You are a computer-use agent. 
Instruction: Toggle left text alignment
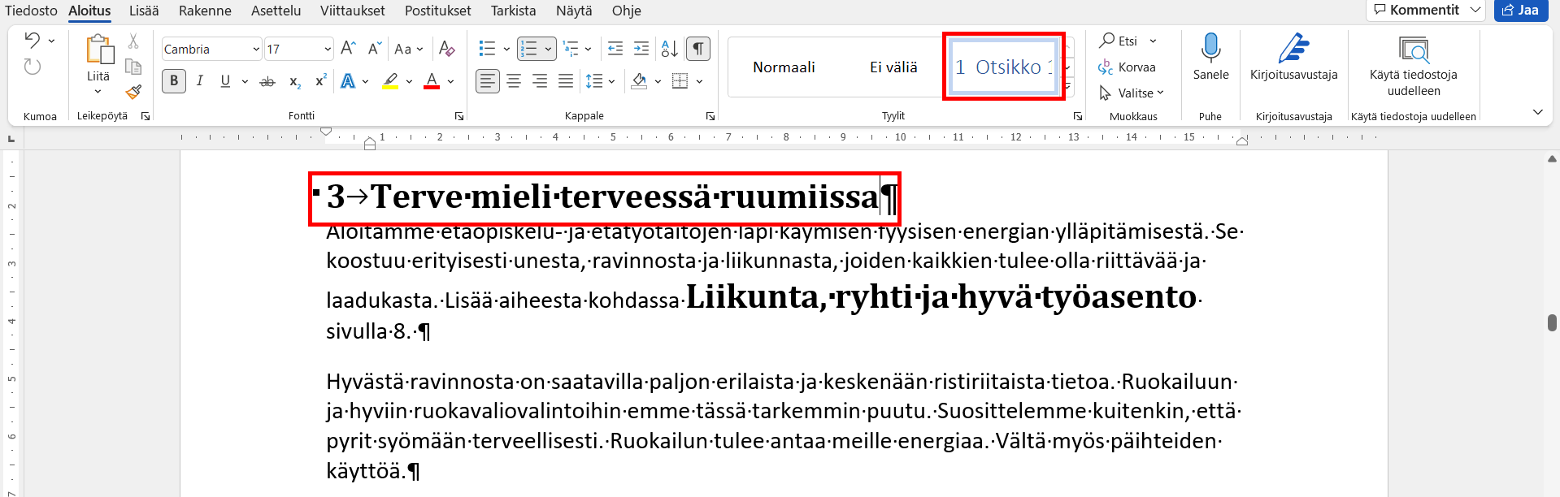click(488, 81)
